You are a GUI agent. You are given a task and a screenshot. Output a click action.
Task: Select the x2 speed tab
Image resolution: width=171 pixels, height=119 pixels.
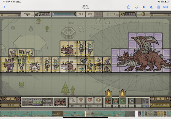click(90, 14)
